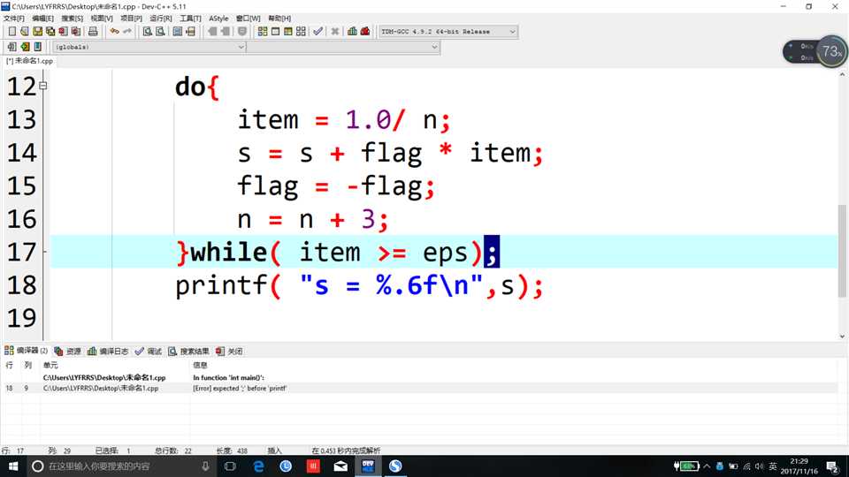Open the empty member function dropdown
The height and width of the screenshot is (477, 849).
click(x=343, y=47)
